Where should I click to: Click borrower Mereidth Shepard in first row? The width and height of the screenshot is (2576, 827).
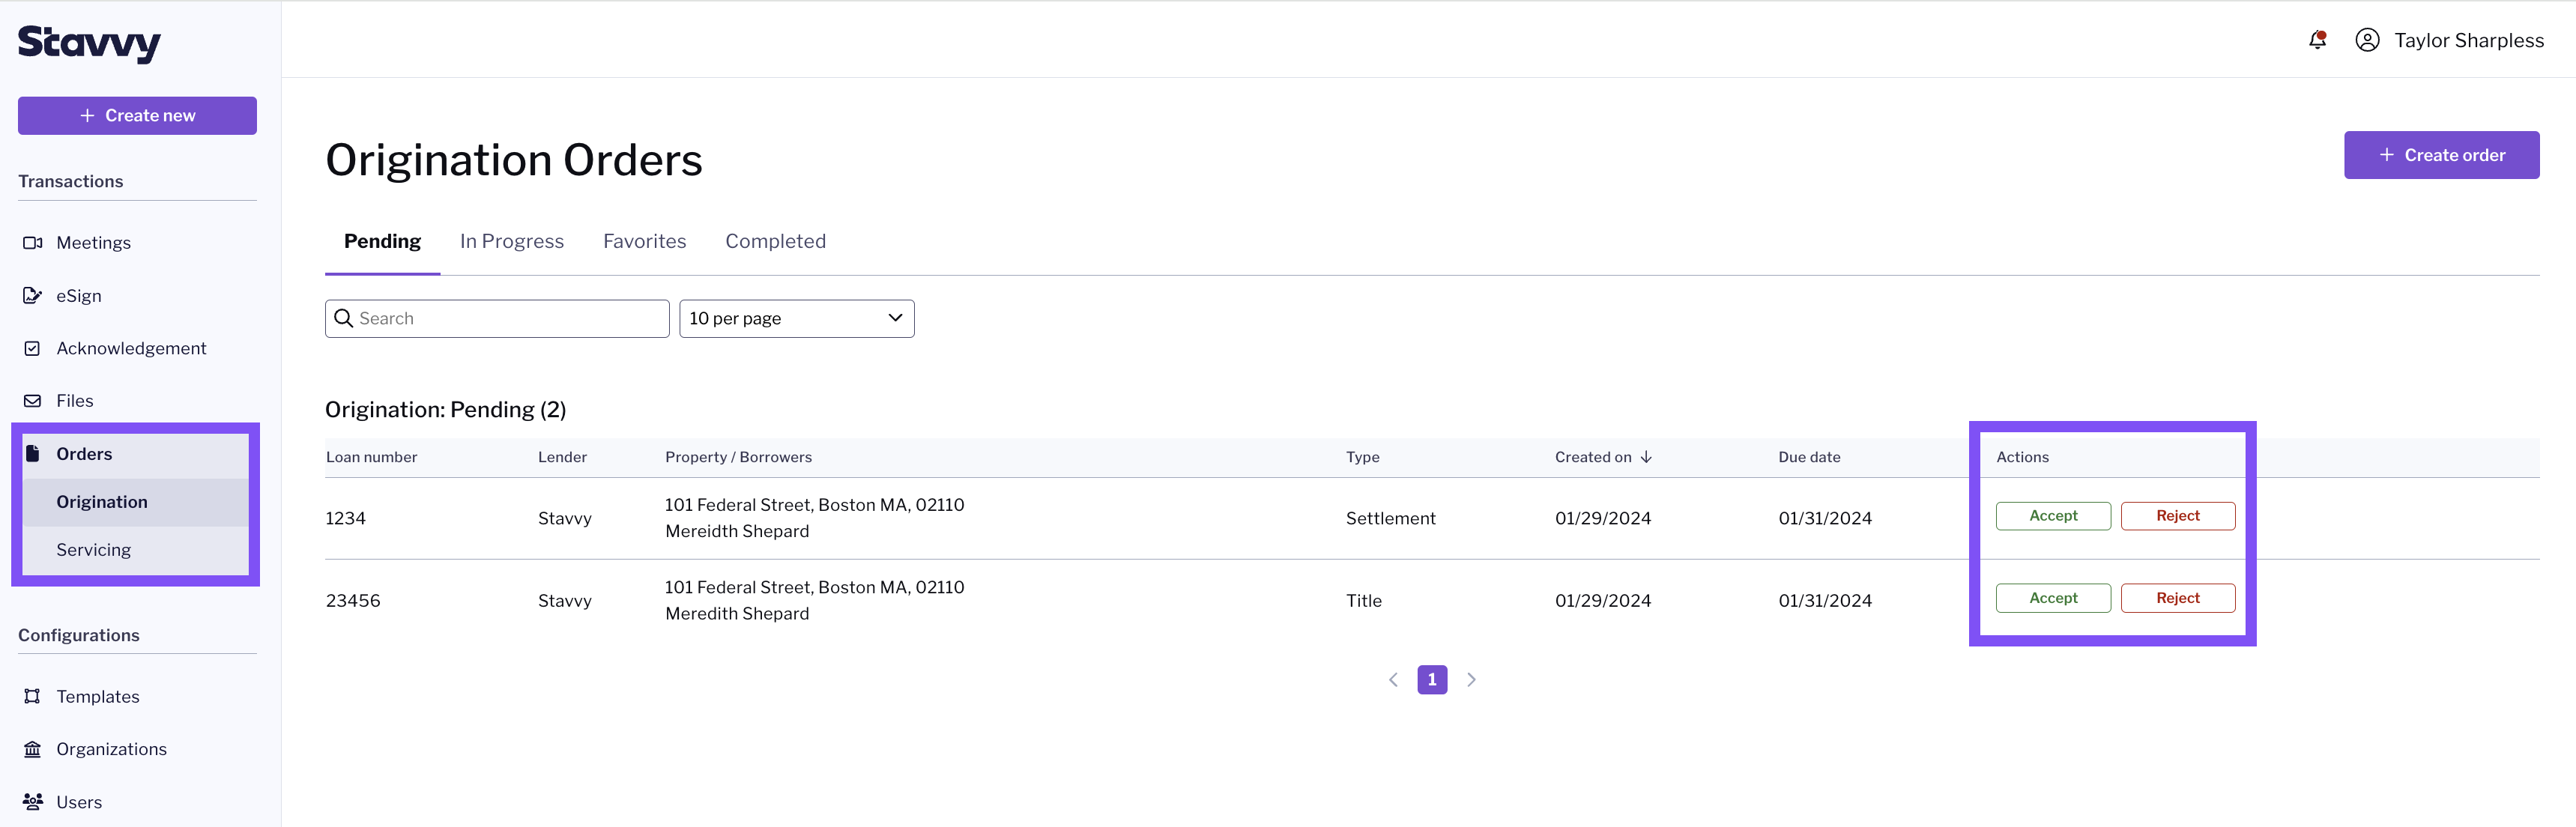pyautogui.click(x=737, y=532)
